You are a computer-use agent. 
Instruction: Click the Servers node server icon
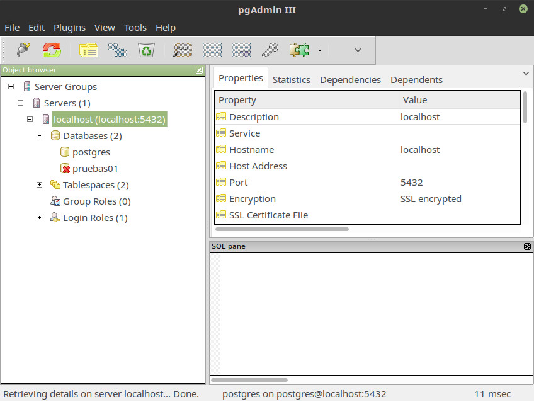37,103
